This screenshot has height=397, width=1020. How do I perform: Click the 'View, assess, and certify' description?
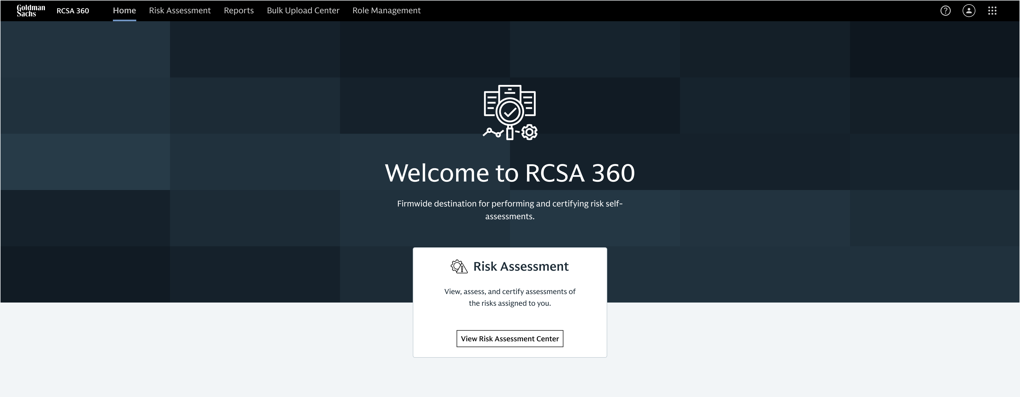click(x=510, y=297)
